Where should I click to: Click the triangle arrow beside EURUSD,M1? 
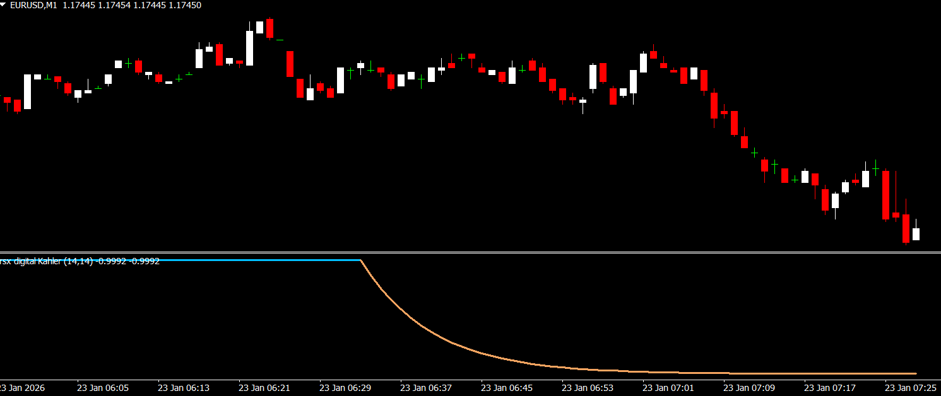[x=4, y=5]
